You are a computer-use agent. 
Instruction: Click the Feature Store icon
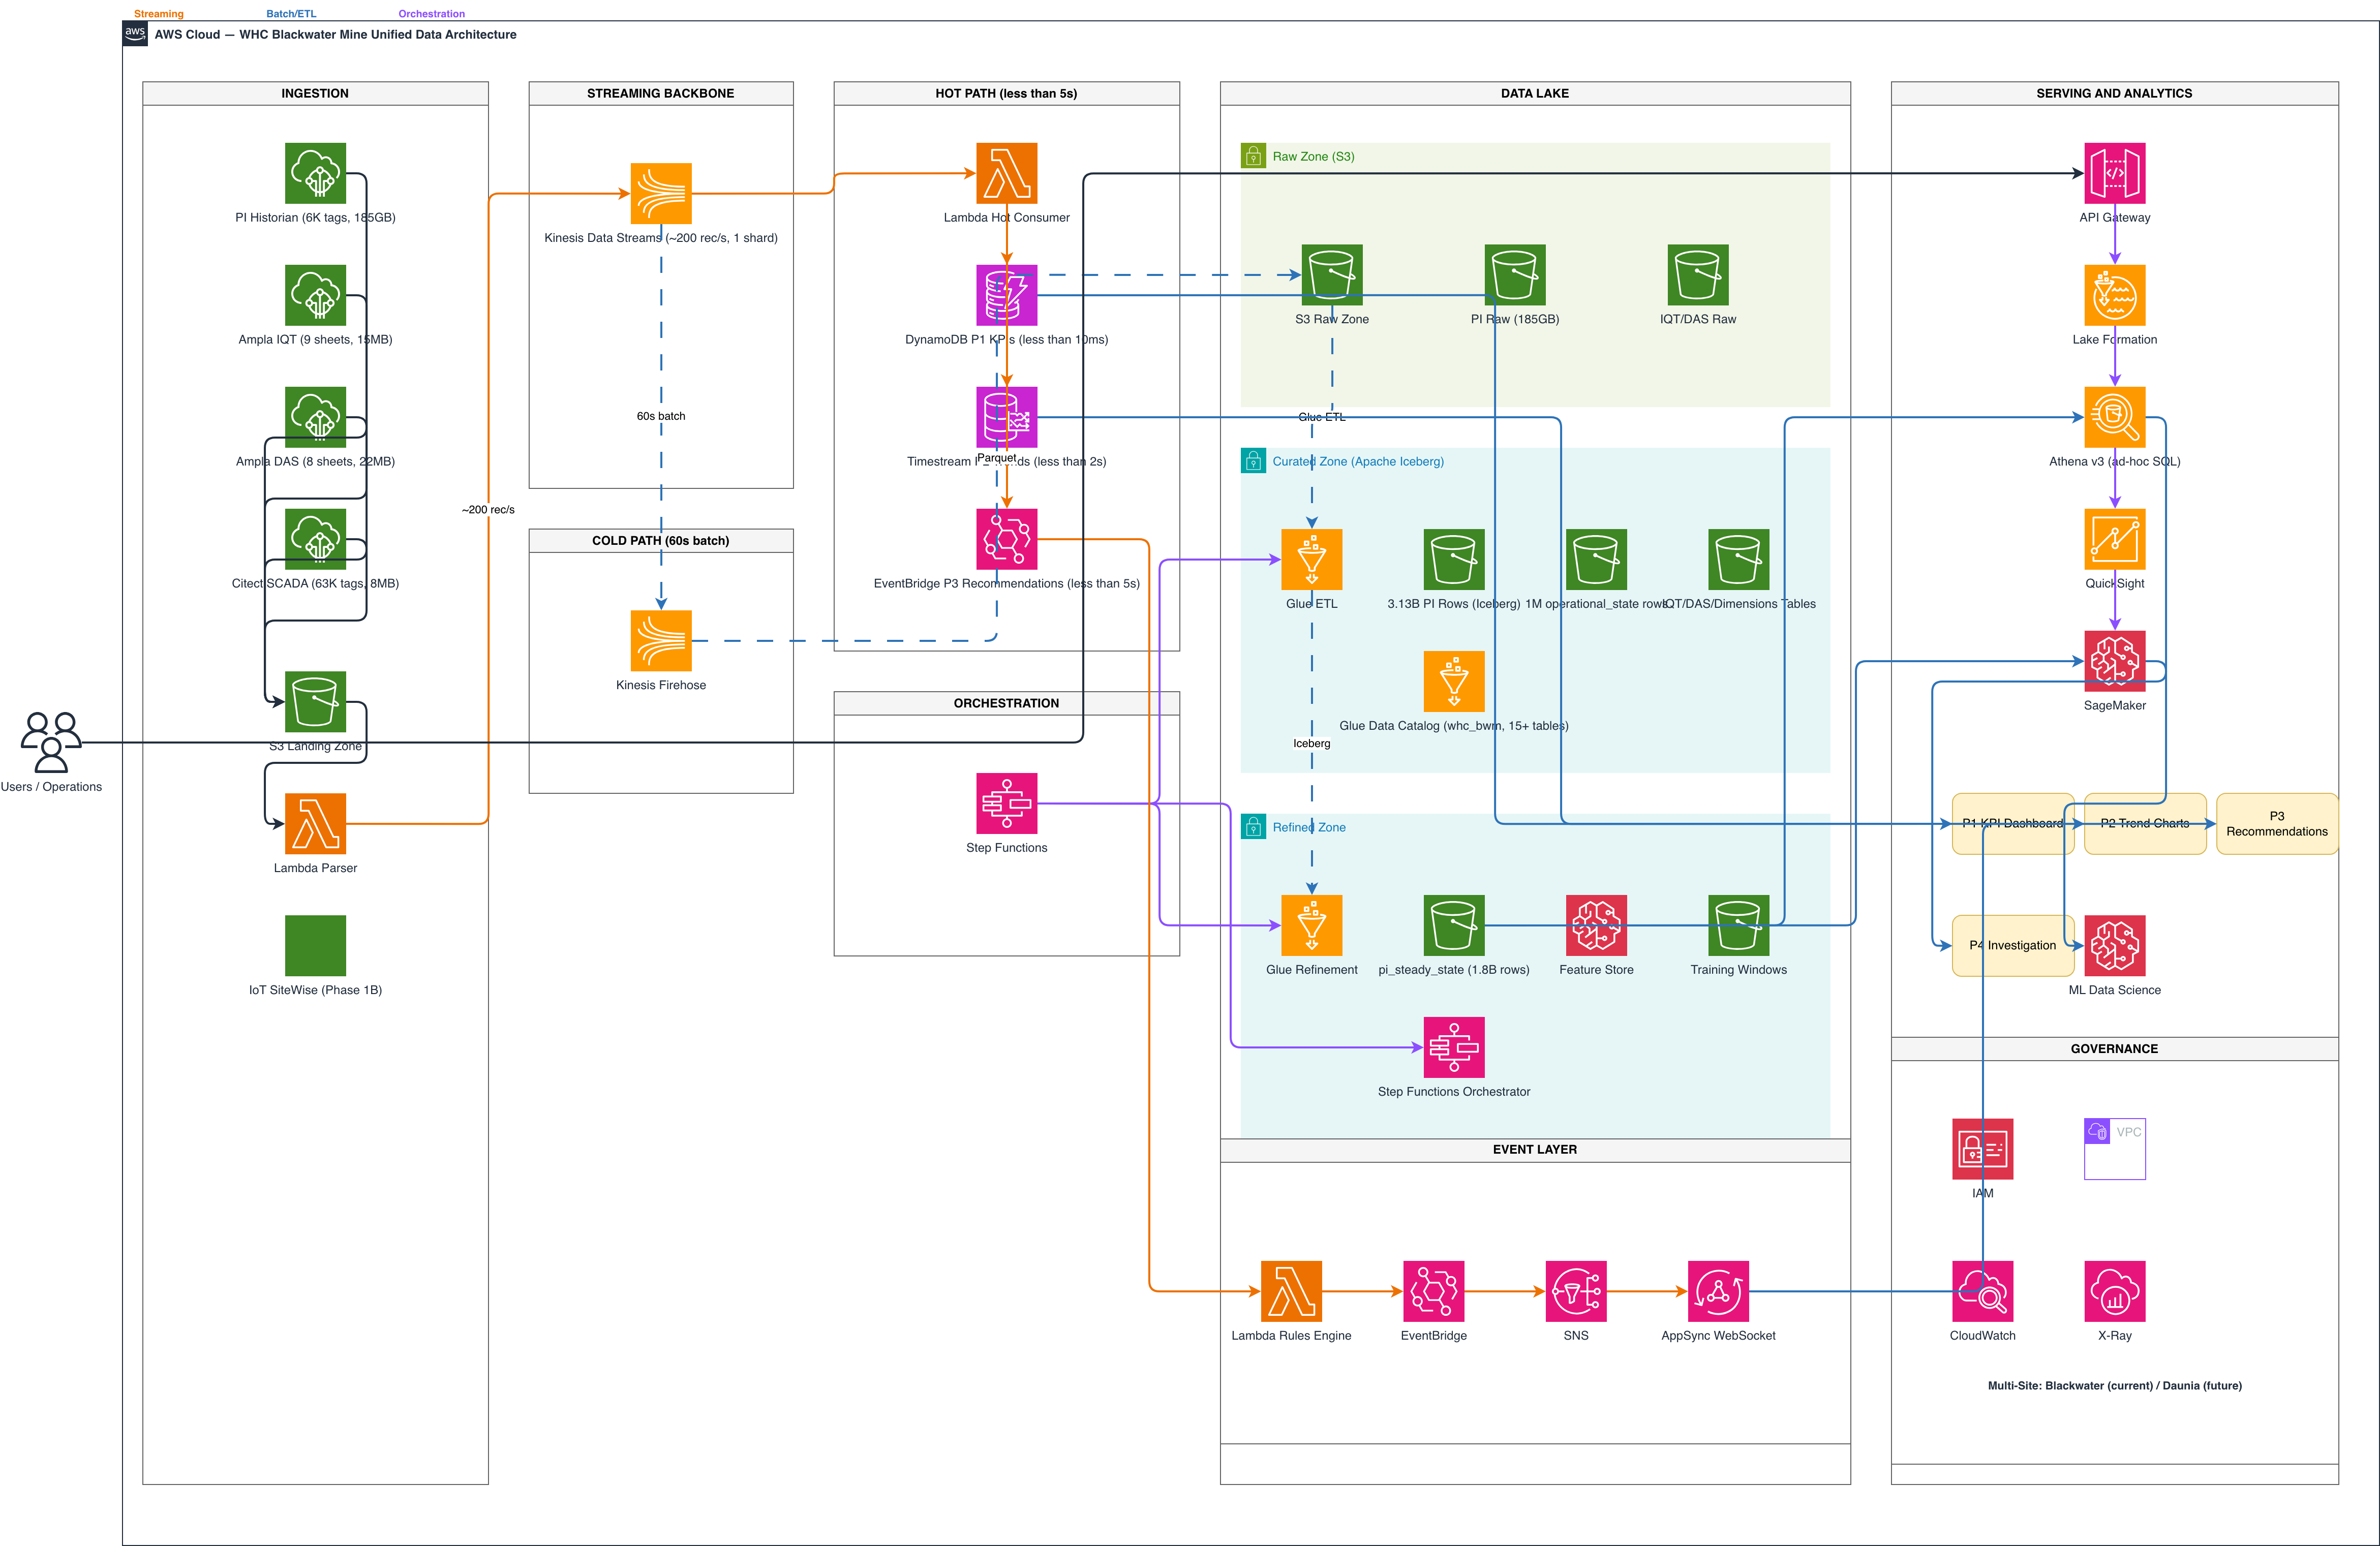click(x=1596, y=925)
